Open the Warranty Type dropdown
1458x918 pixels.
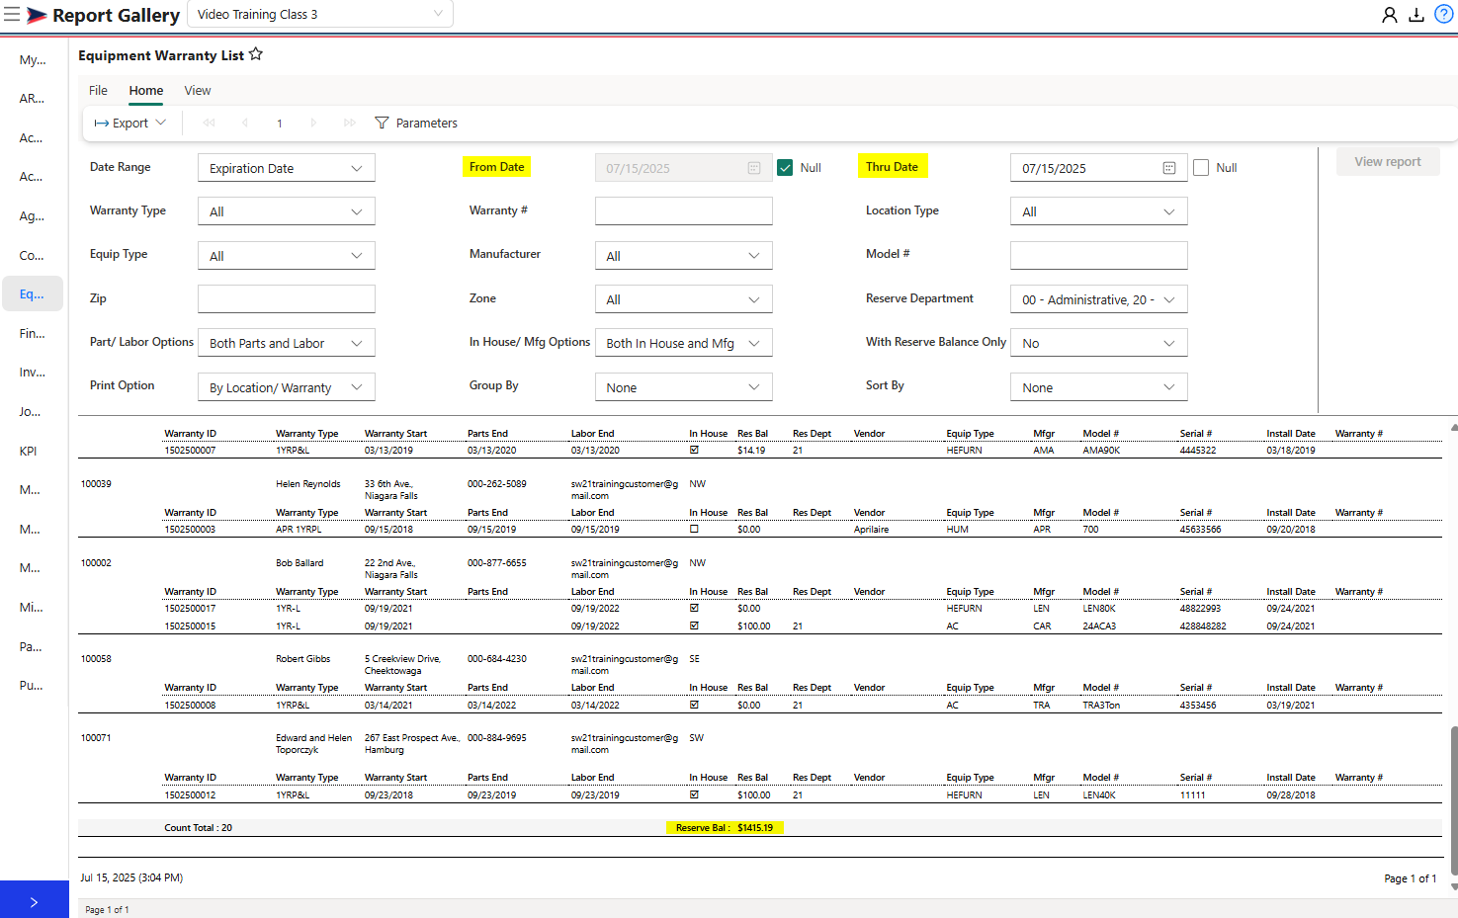click(x=287, y=211)
